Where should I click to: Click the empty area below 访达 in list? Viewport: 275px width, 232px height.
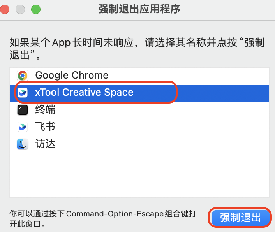[139, 174]
